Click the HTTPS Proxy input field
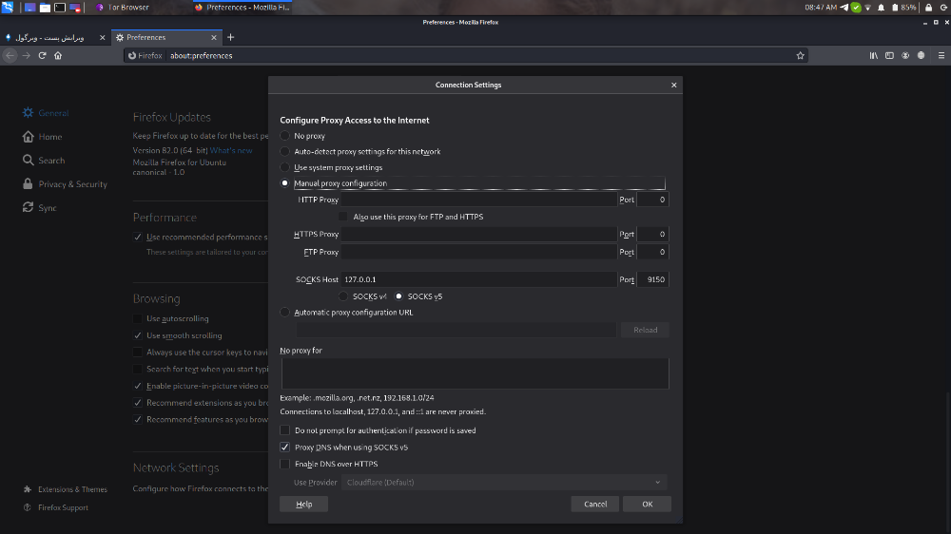 point(478,234)
